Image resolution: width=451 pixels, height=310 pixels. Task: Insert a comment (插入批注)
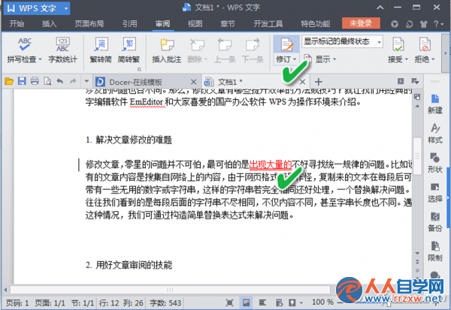click(167, 50)
